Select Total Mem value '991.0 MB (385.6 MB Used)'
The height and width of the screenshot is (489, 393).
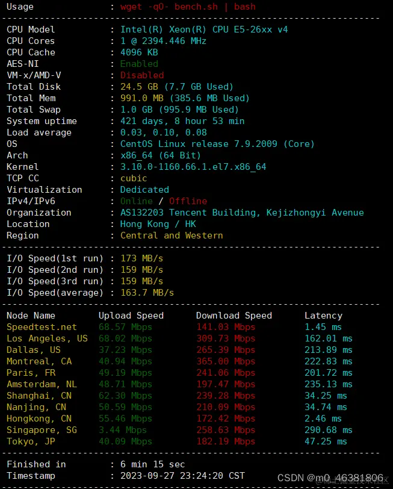point(185,98)
